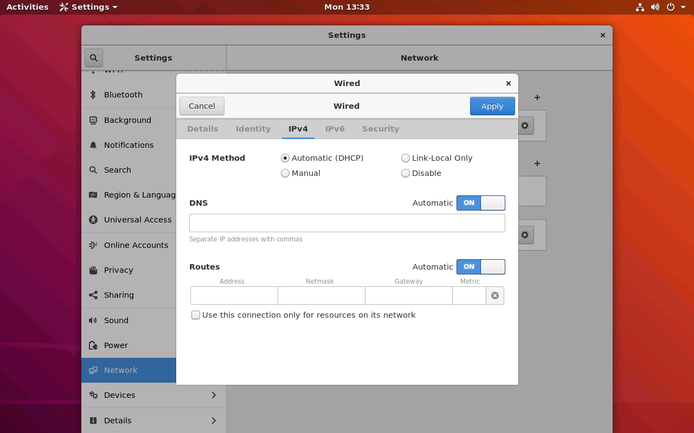Open the Settings app menu in top bar
Viewport: 694px width, 433px height.
pos(89,7)
